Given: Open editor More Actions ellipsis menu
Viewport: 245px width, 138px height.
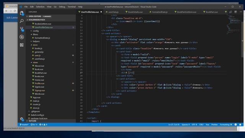Looking at the screenshot, I should [x=241, y=12].
